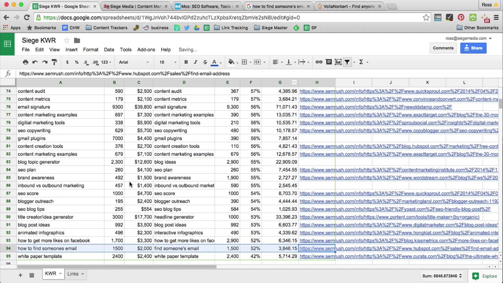Select row 83 header
The image size is (503, 283).
[8, 162]
